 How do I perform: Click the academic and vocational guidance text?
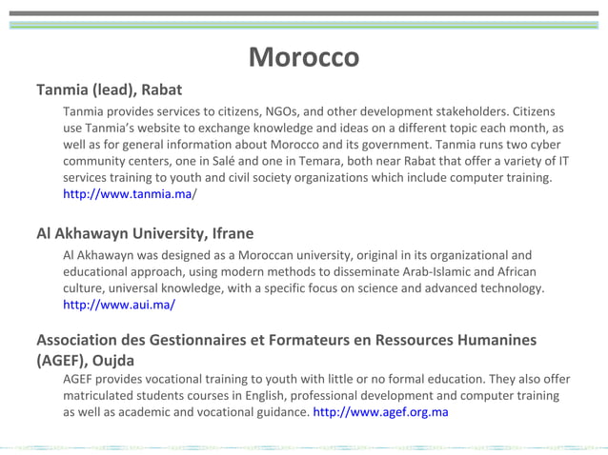(186, 411)
